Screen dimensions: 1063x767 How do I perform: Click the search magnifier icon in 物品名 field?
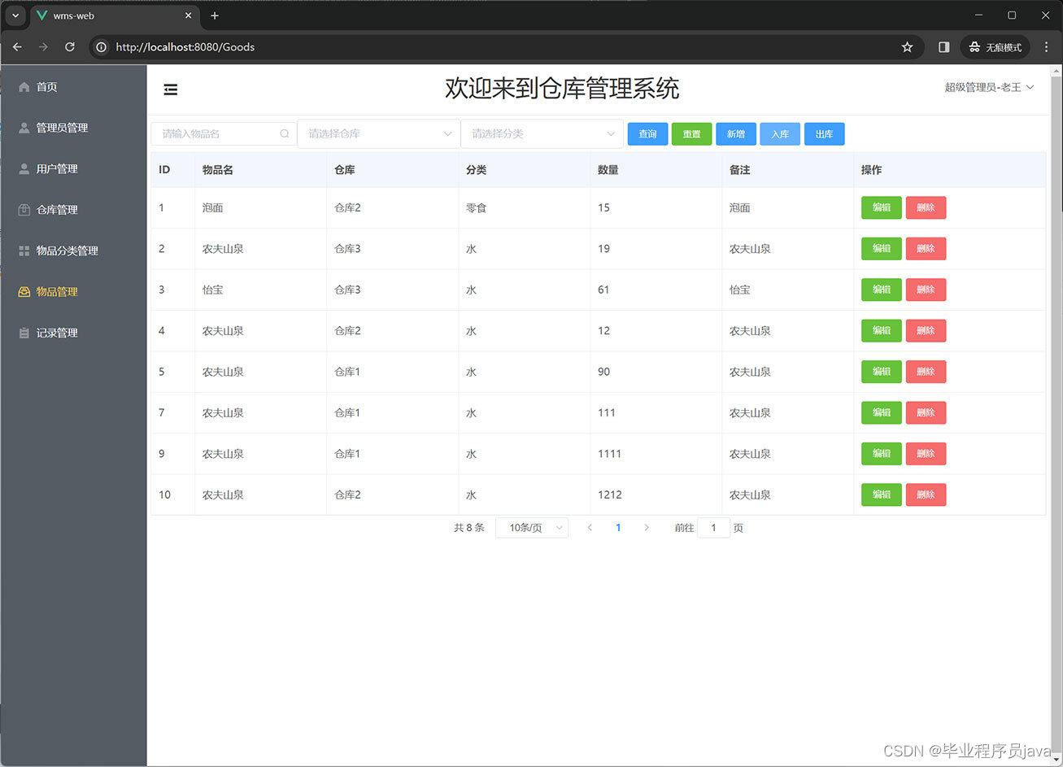284,133
